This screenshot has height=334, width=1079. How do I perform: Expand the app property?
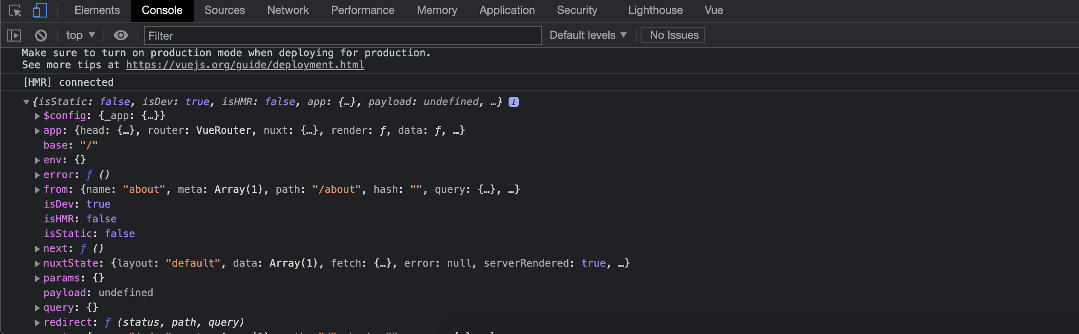(37, 131)
